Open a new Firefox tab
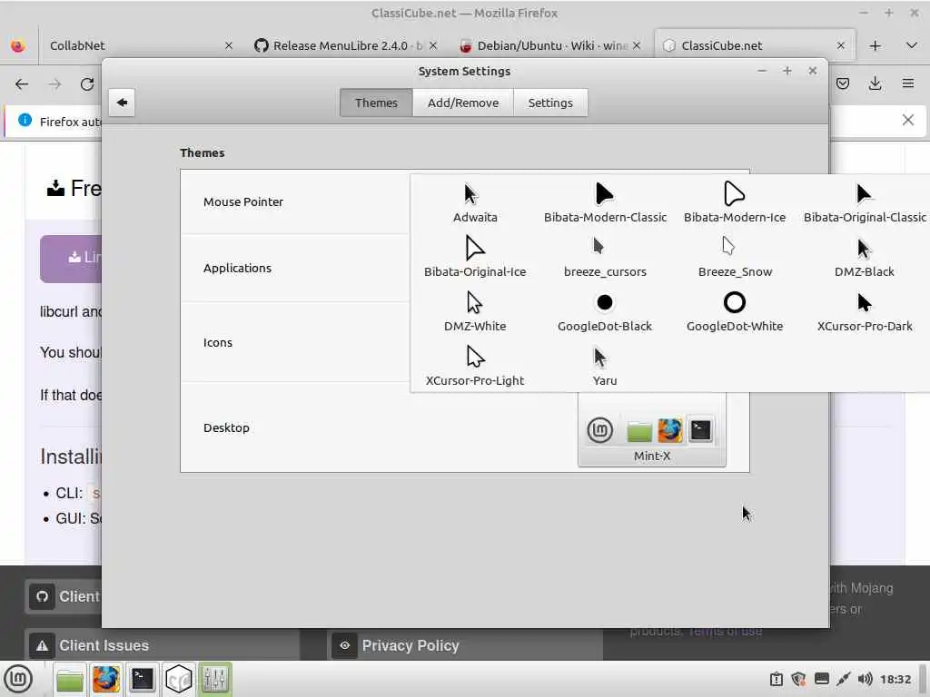This screenshot has width=930, height=697. [x=875, y=45]
